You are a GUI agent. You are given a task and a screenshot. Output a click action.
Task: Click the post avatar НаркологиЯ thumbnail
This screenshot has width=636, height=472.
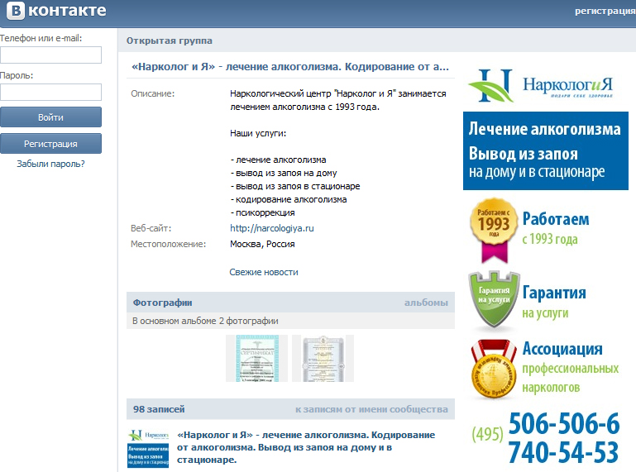pos(148,448)
